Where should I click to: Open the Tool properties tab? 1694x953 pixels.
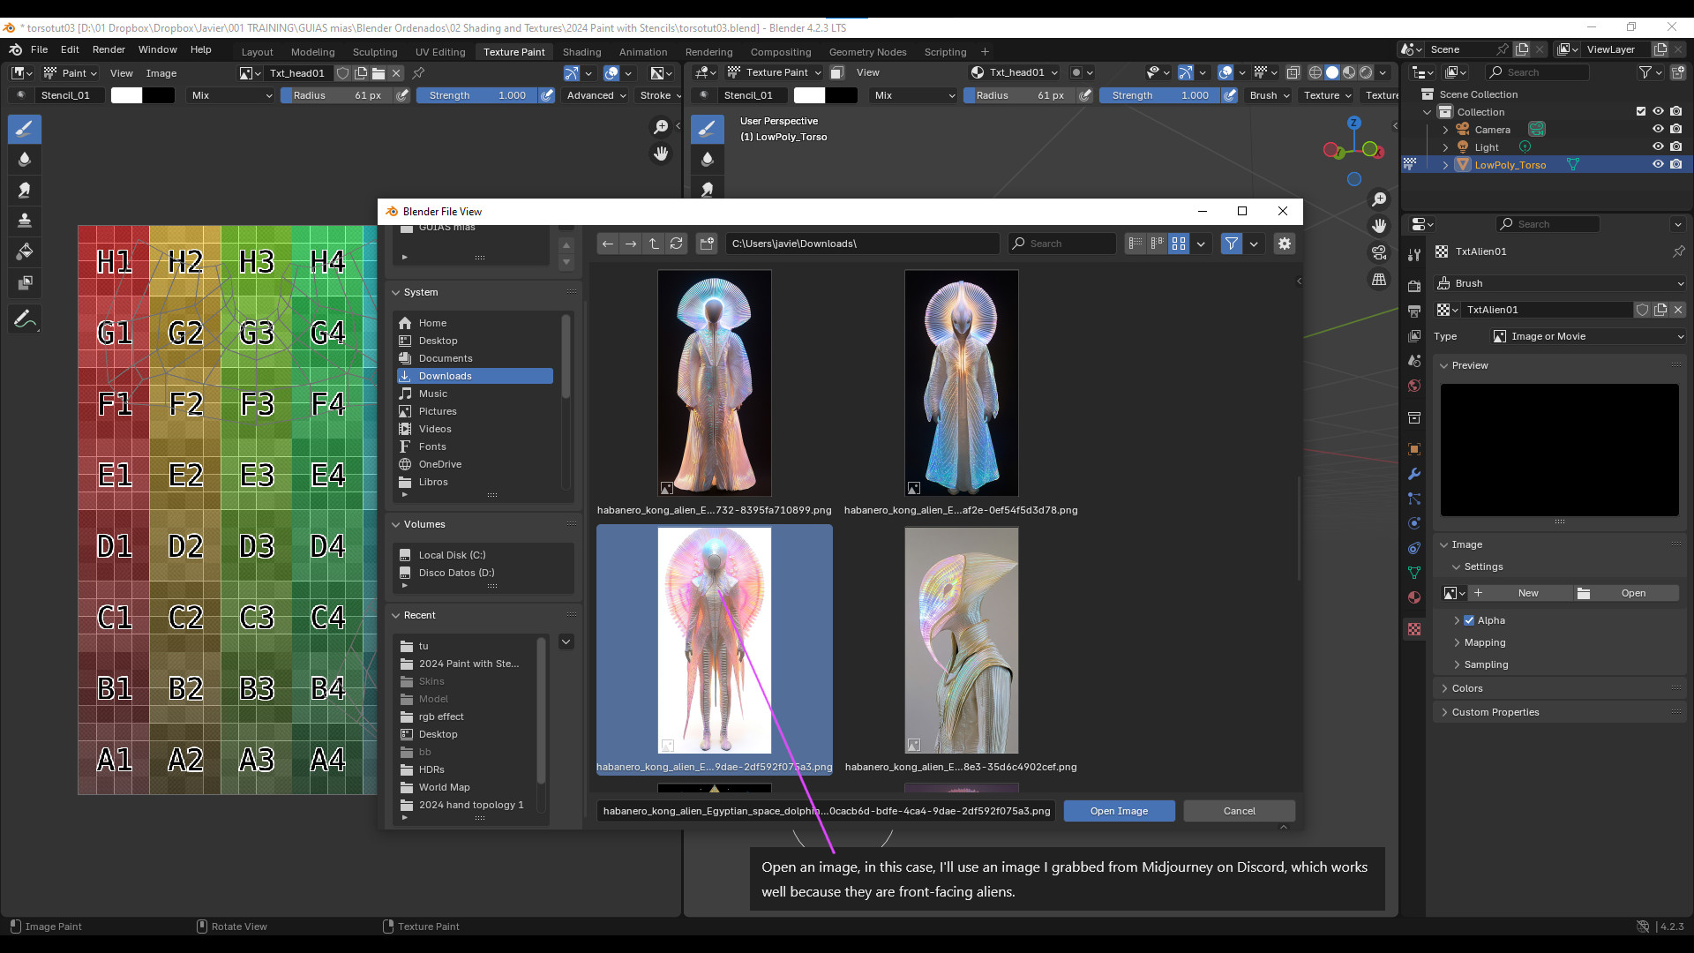1414,254
